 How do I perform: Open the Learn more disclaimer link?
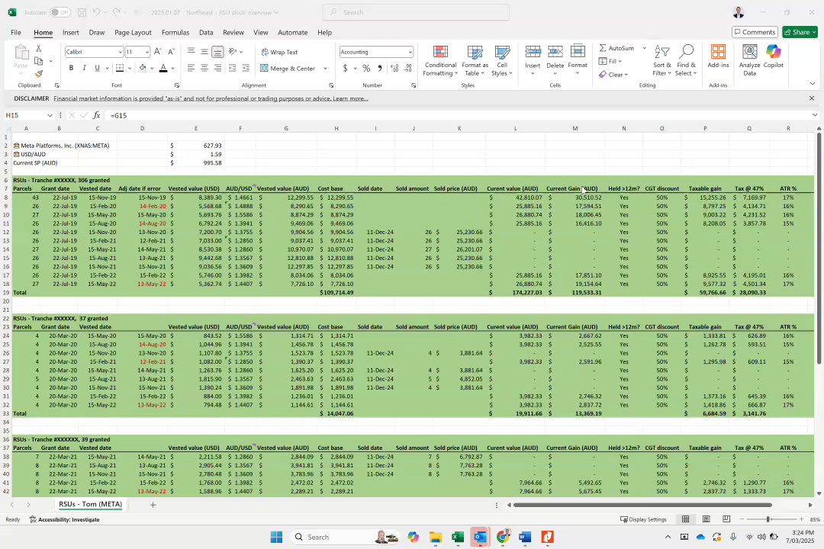click(350, 98)
